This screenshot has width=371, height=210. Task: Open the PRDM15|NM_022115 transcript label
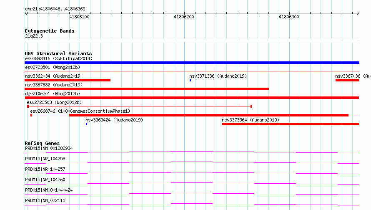tap(45, 200)
